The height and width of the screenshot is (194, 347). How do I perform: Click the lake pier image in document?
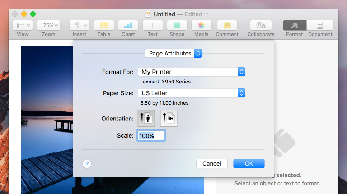47,120
